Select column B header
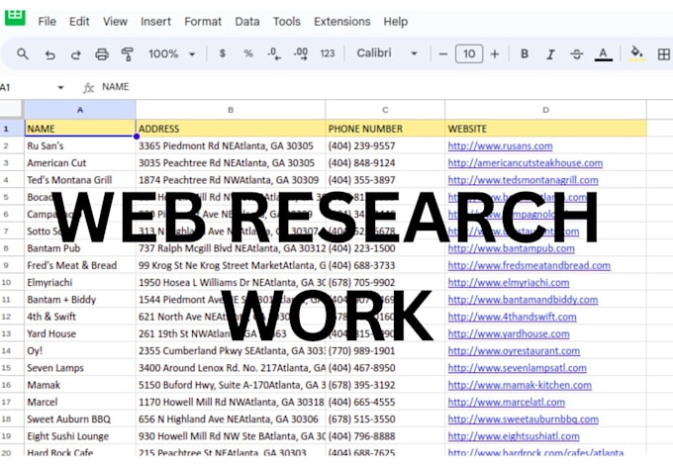673x466 pixels. click(231, 110)
